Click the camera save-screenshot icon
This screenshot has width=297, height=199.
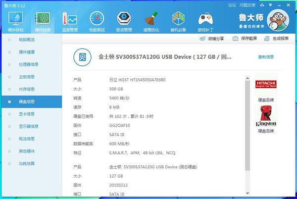(235, 39)
